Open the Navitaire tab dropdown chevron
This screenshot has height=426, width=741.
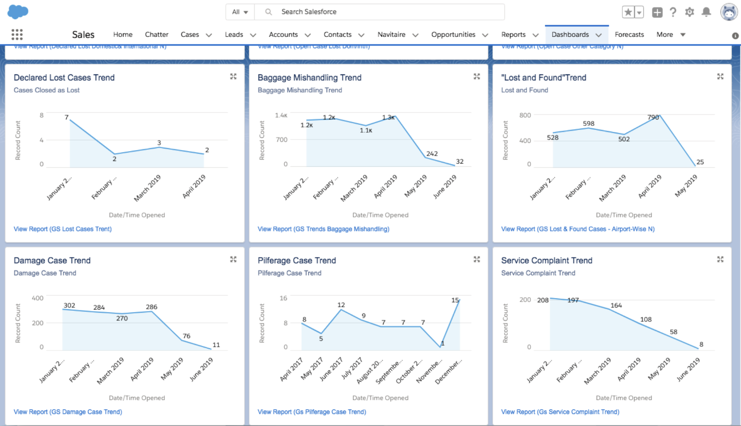416,35
